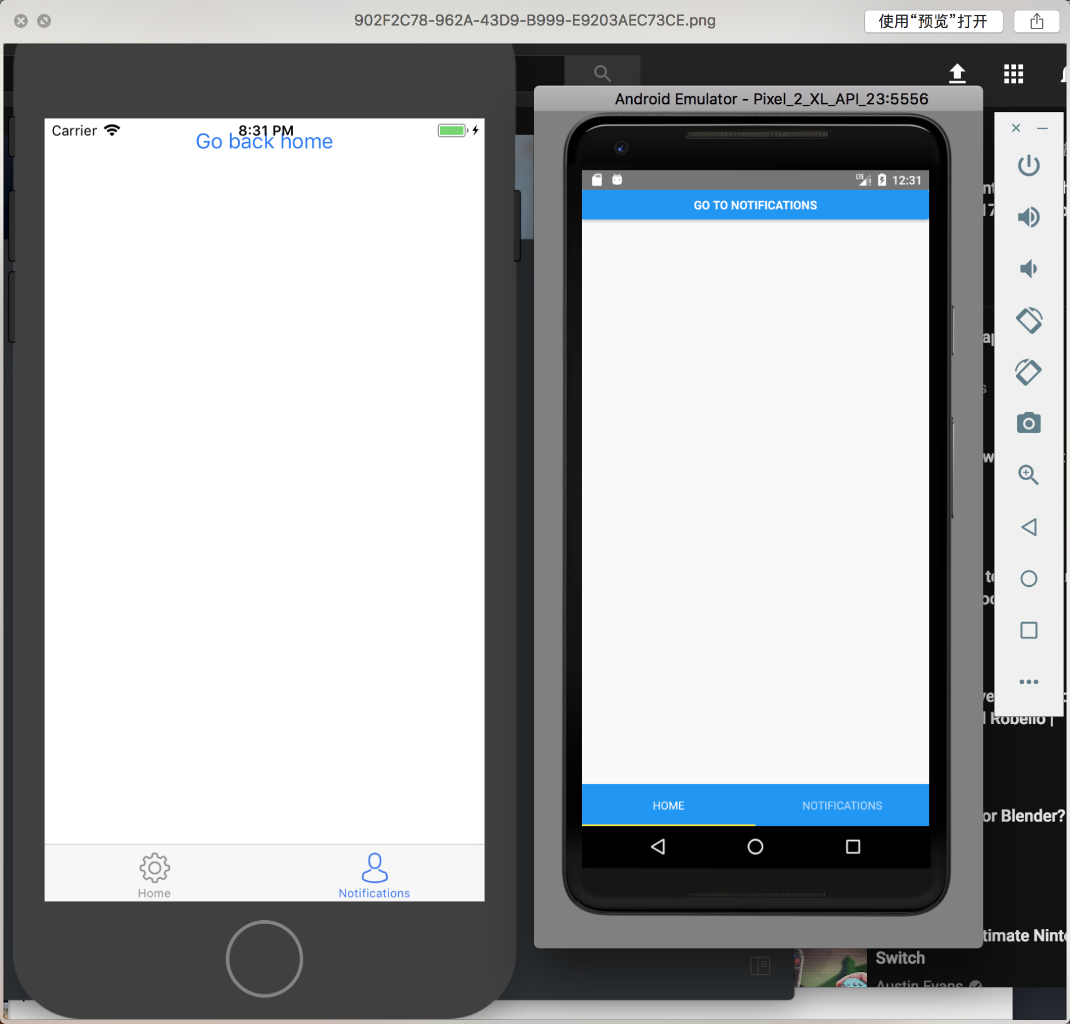Screen dimensions: 1070x1024
Task: Tap Go back home link on iOS simulator
Action: 264,141
